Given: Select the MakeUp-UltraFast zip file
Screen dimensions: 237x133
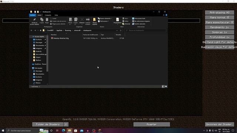Looking at the screenshot, I should coord(61,38).
